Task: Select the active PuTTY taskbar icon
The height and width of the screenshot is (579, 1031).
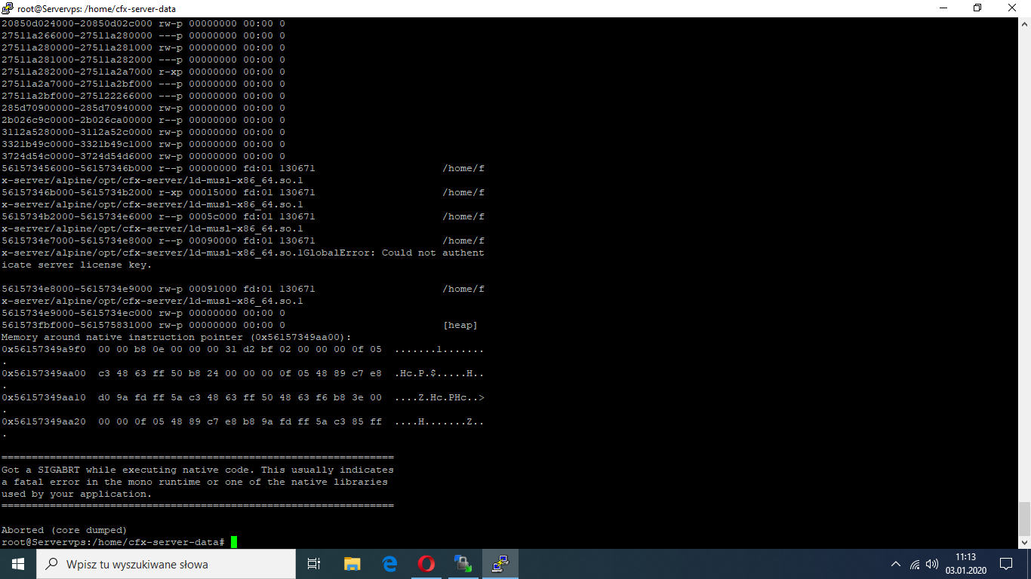Action: [x=500, y=564]
